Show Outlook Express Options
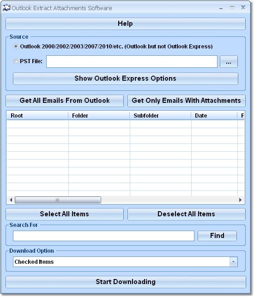The image size is (254, 297). [x=126, y=78]
